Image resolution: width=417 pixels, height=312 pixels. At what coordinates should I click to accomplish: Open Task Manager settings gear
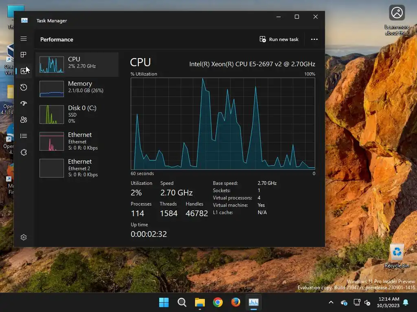point(24,237)
